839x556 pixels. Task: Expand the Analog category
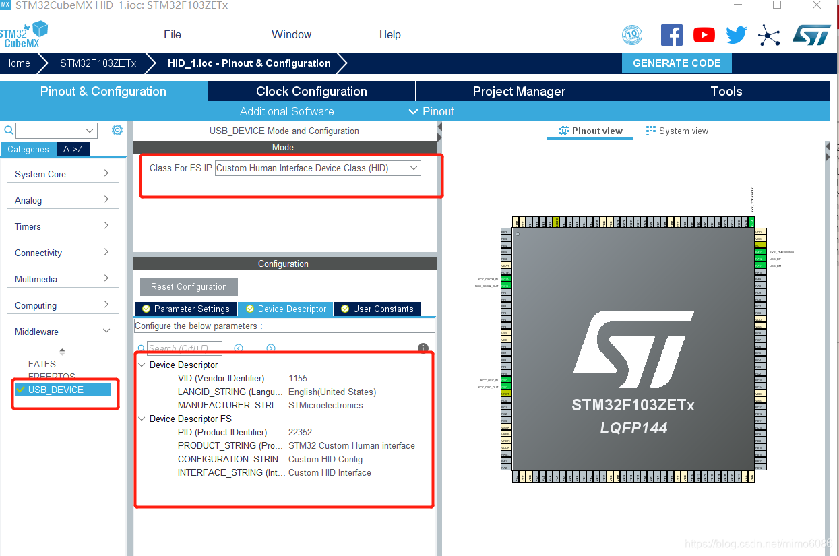[x=62, y=200]
